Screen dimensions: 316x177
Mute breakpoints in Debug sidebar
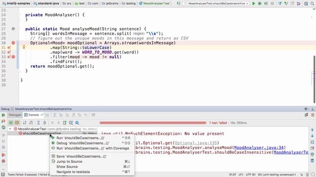[3, 161]
